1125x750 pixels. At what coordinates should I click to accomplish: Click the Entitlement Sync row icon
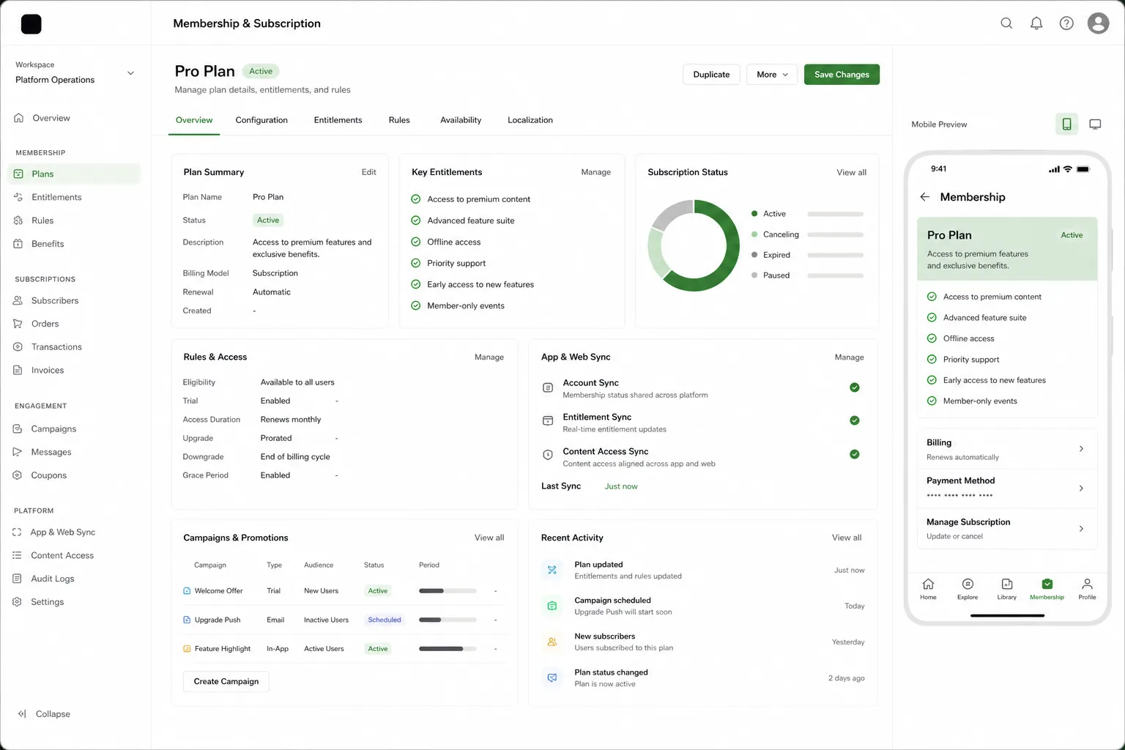[548, 421]
